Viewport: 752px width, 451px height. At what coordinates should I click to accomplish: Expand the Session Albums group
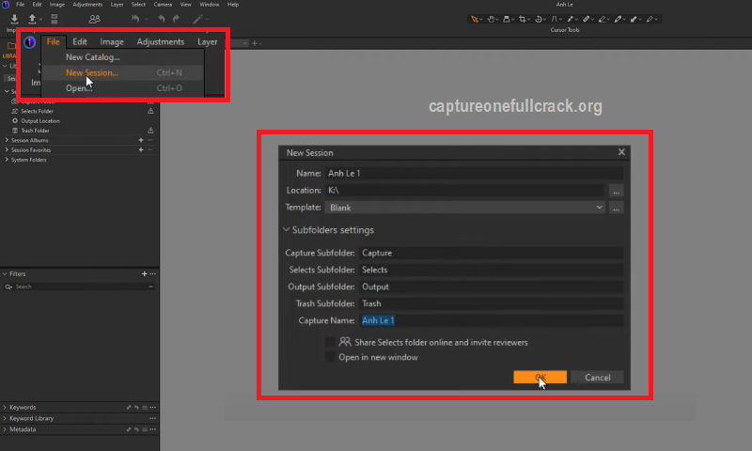(7, 140)
